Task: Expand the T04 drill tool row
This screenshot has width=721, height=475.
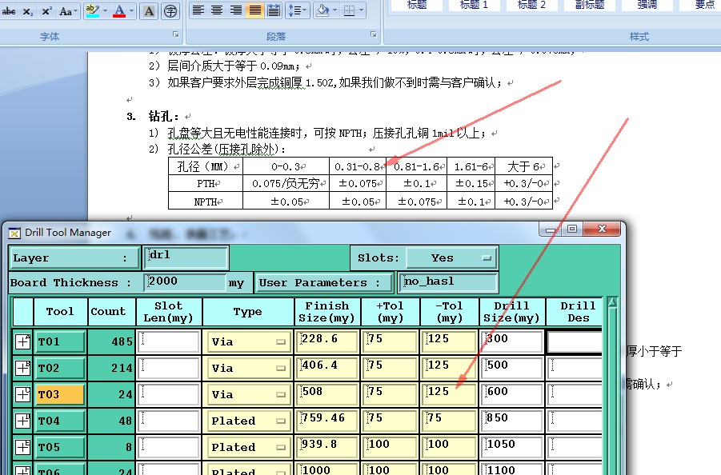Action: pyautogui.click(x=23, y=421)
